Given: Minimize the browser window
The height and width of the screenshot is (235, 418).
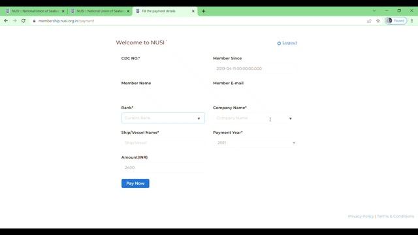Looking at the screenshot, I should tap(387, 10).
